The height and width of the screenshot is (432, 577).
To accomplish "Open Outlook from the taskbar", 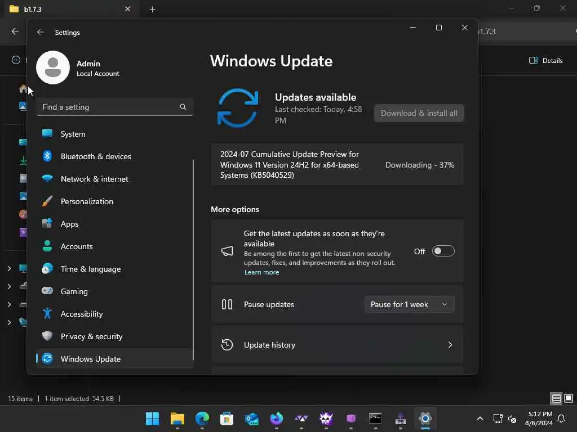I will [252, 418].
